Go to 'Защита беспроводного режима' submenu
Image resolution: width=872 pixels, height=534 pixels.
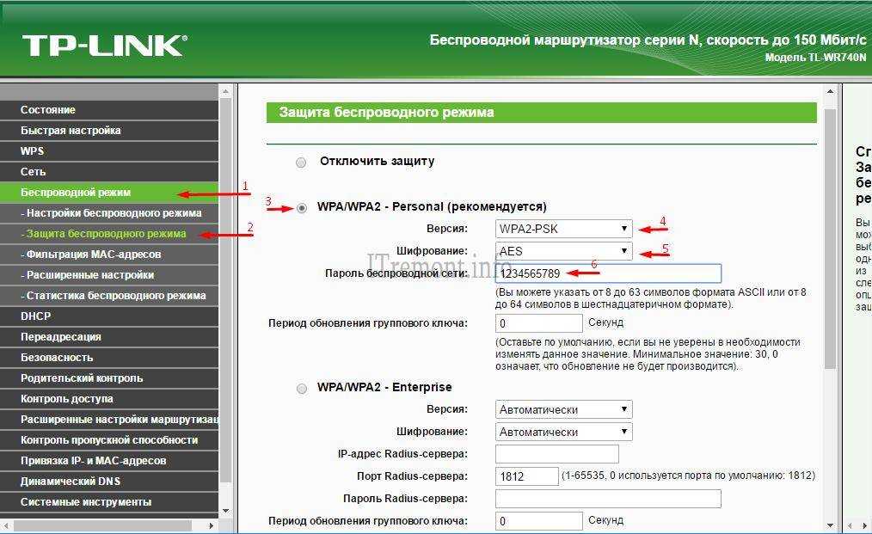tap(106, 234)
